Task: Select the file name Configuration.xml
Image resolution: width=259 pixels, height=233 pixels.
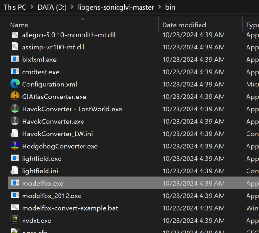Action: 49,85
